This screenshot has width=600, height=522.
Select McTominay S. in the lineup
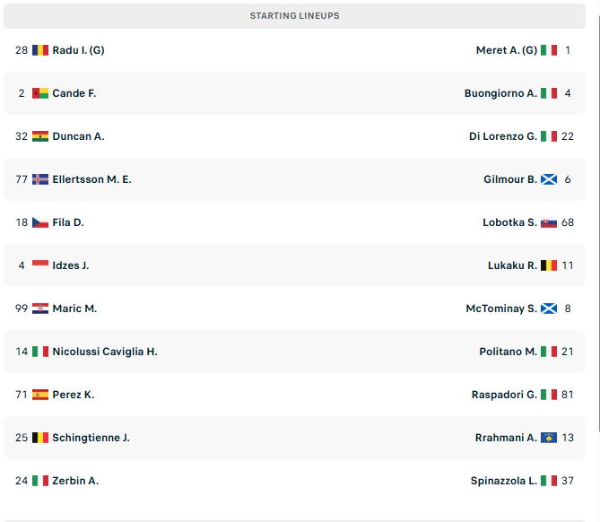coord(501,309)
